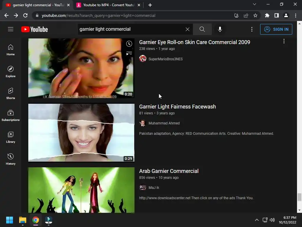Open Garnier Light Fairness Facewash title
This screenshot has height=227, width=302.
177,107
